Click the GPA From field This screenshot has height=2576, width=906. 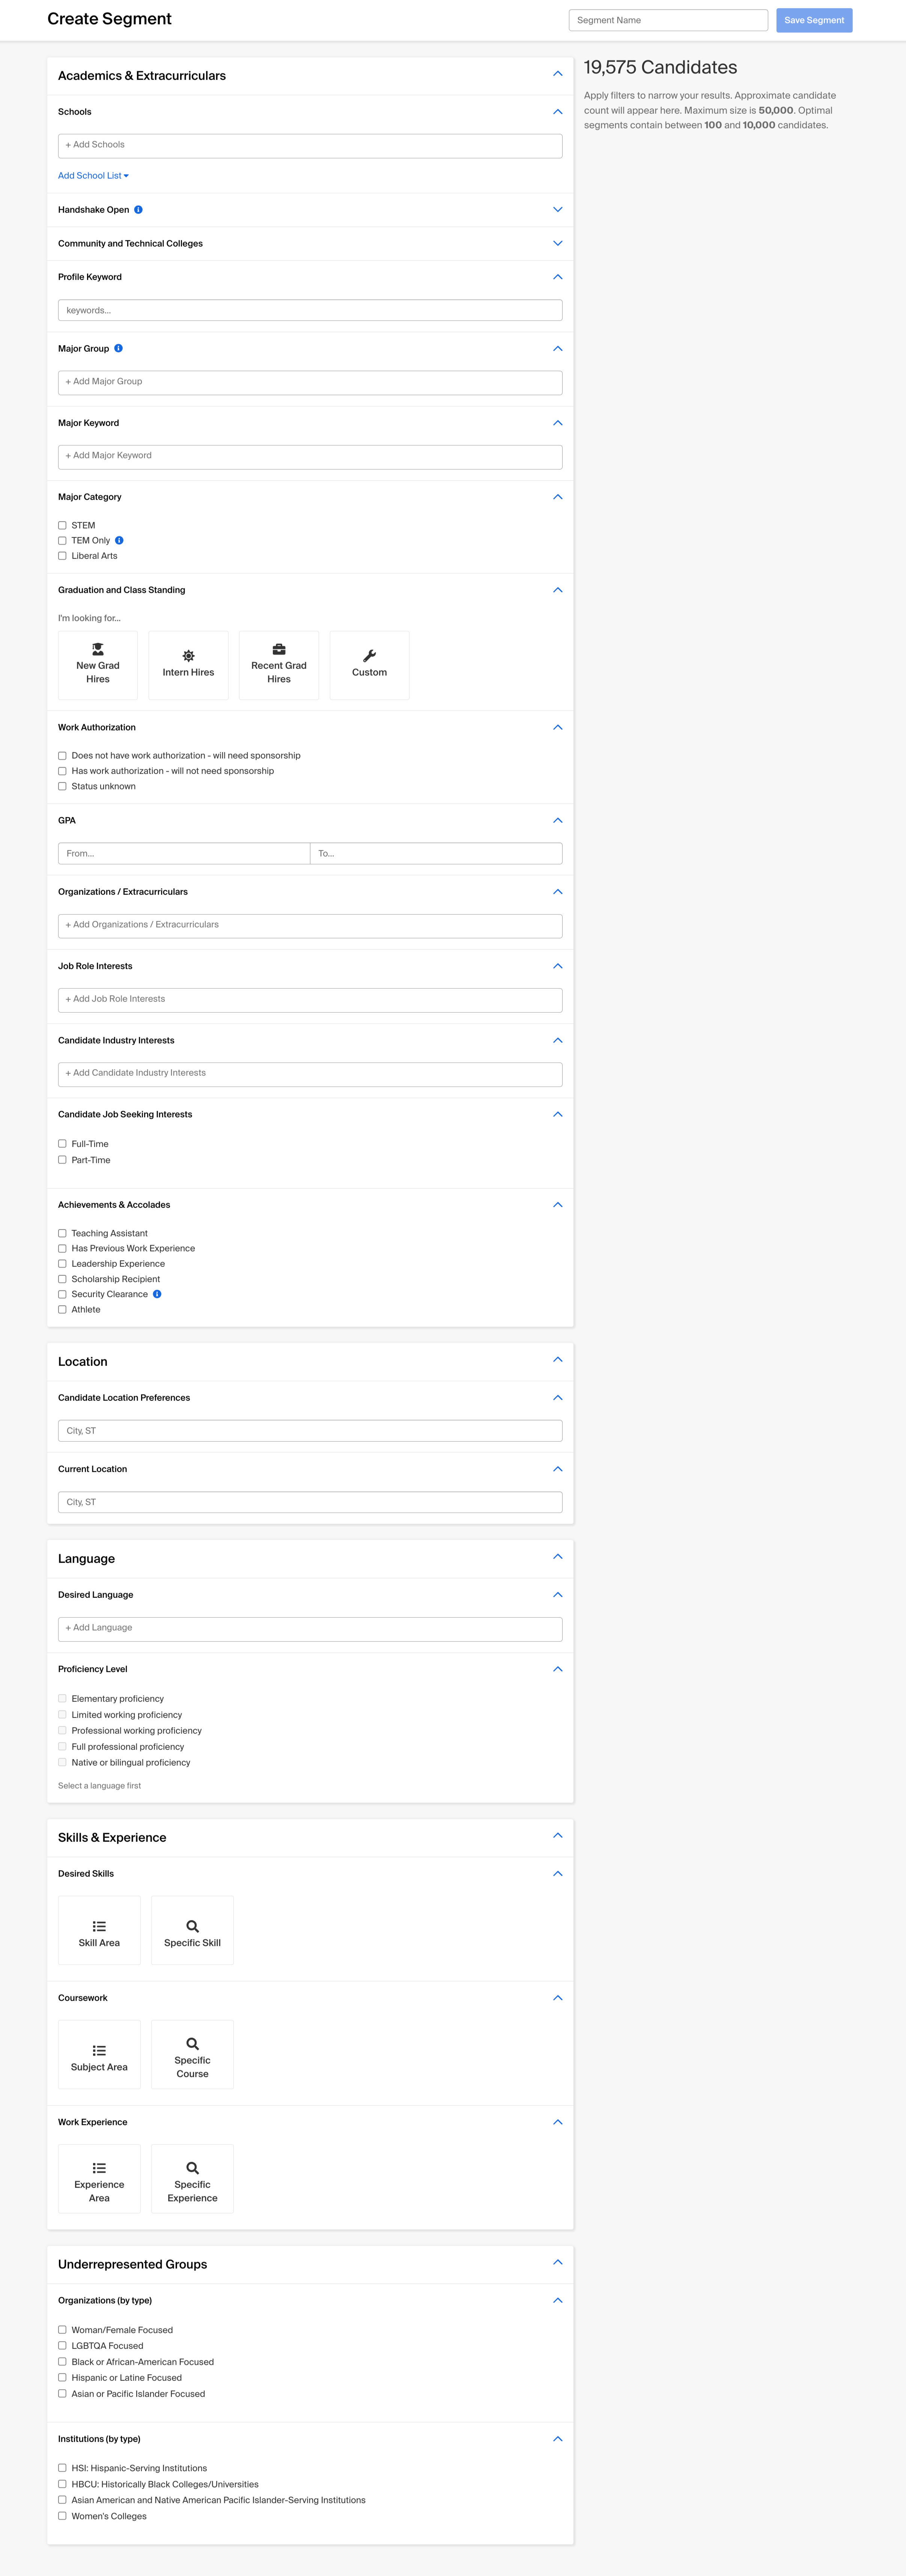point(184,853)
